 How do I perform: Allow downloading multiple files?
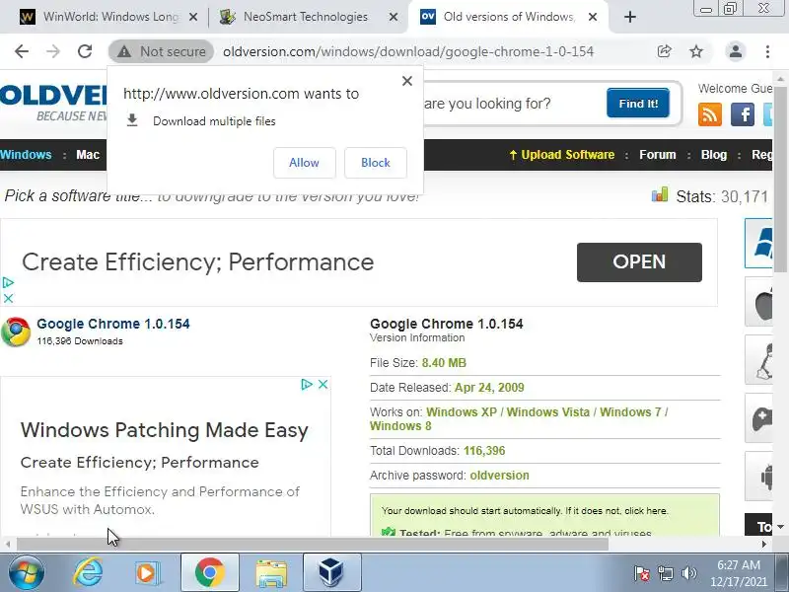305,163
